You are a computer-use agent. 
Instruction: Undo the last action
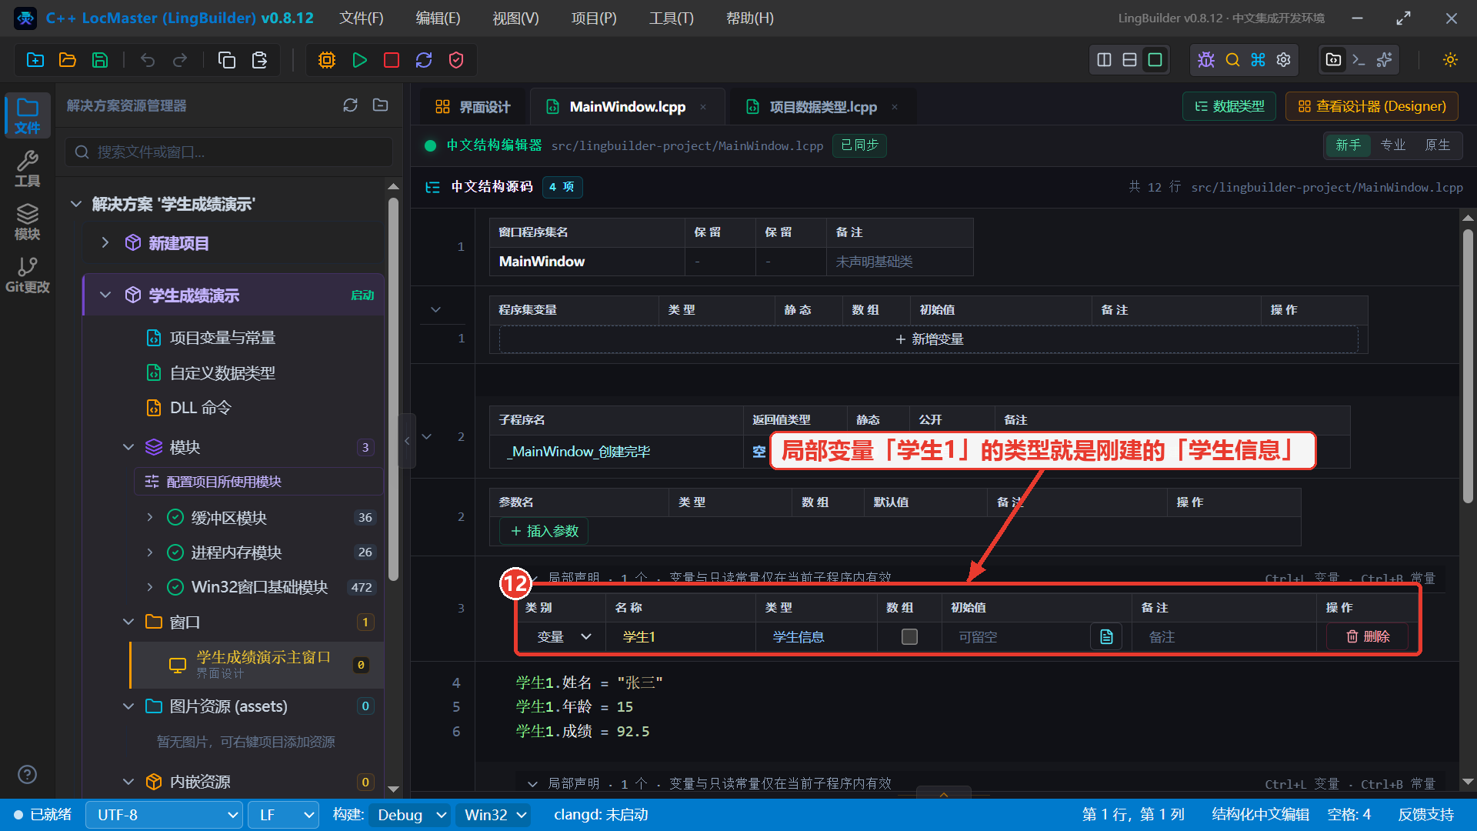pyautogui.click(x=148, y=60)
